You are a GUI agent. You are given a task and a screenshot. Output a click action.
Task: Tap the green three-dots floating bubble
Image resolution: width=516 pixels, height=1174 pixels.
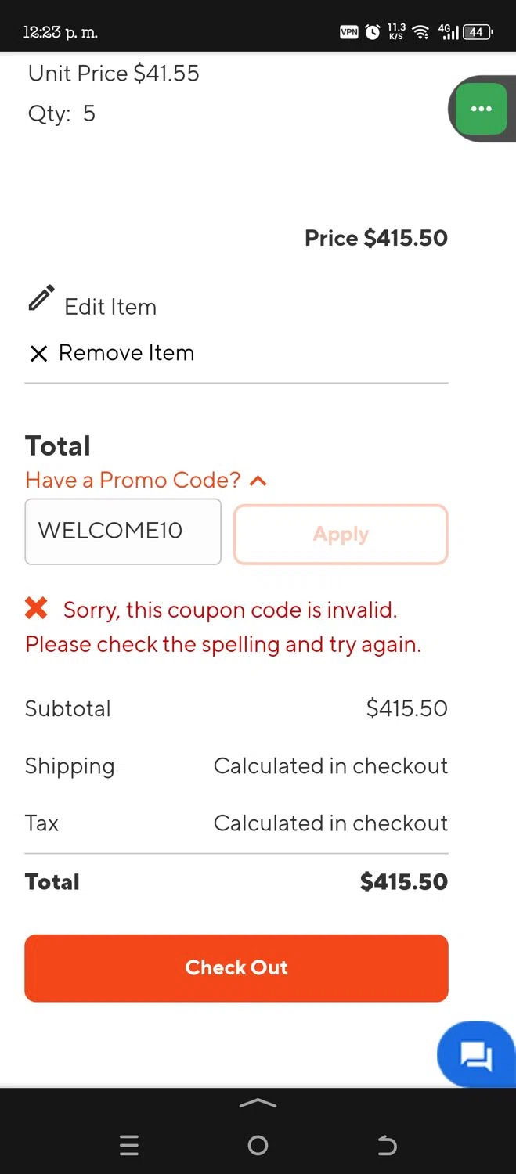pyautogui.click(x=481, y=109)
